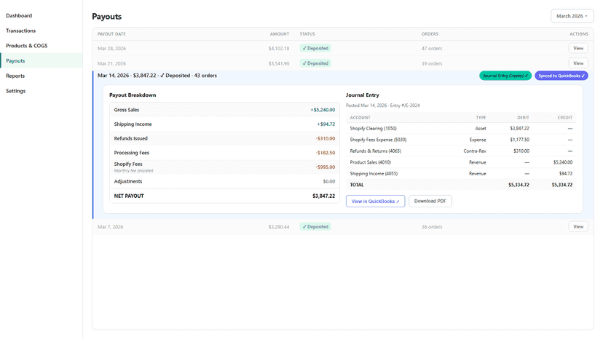This screenshot has width=603, height=339.
Task: Click the Processing Fees -$182.50 value
Action: point(326,153)
